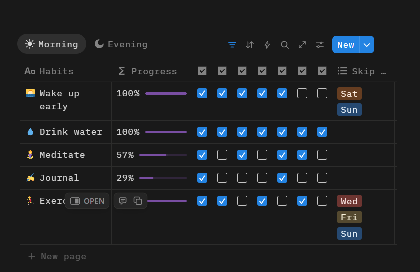Check the last checkbox in Journal row
The height and width of the screenshot is (272, 420).
click(322, 178)
